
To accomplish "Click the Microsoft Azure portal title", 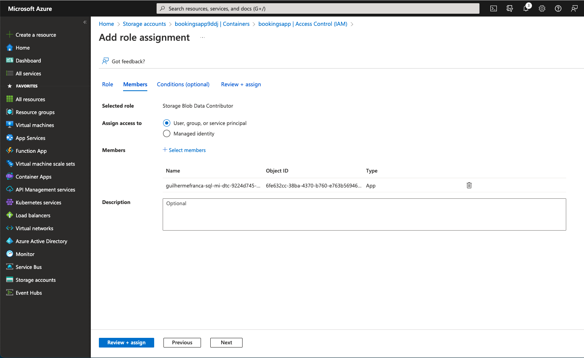I will click(30, 8).
